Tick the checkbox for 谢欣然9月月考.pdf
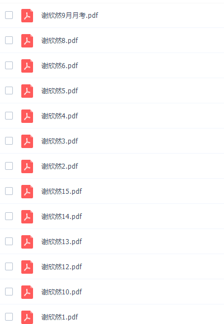The width and height of the screenshot is (224, 324). (9, 15)
